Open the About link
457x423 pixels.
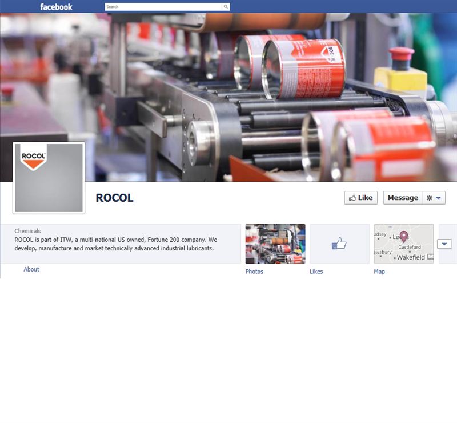click(31, 269)
